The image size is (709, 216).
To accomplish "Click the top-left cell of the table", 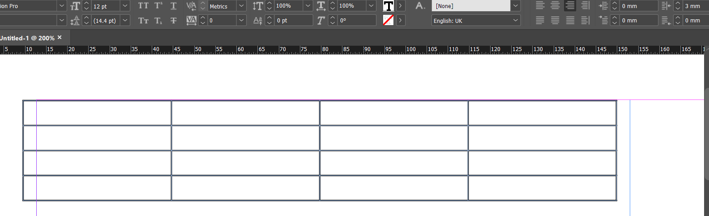I will pos(97,113).
